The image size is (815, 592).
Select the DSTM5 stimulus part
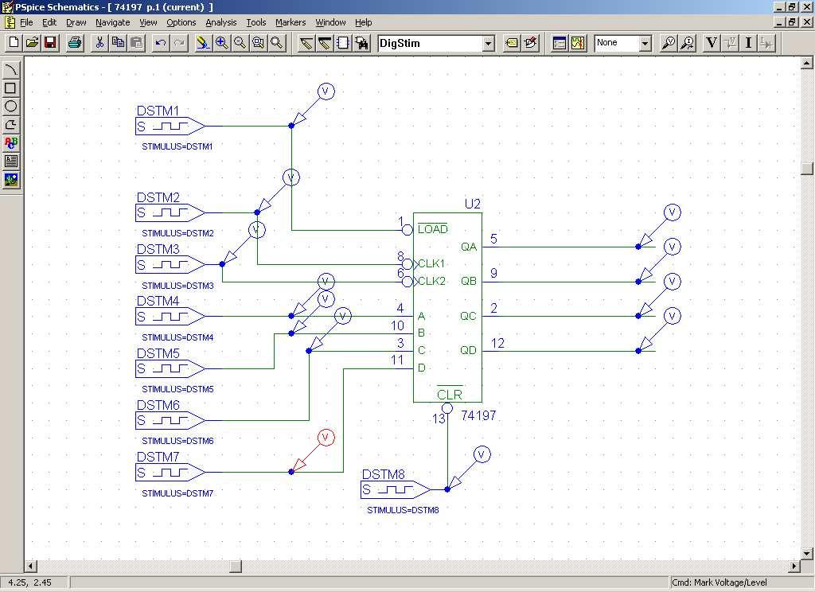[x=170, y=368]
